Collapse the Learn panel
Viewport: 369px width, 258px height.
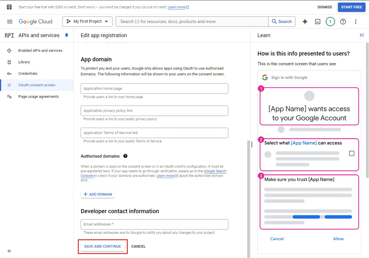point(361,35)
